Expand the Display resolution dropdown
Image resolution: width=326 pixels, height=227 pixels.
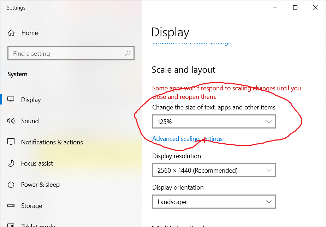point(214,171)
